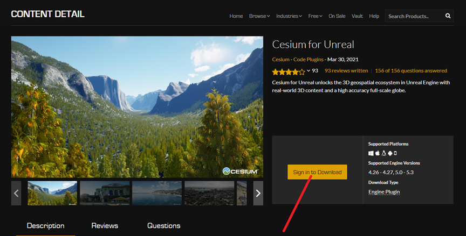Click Sign in to Download button
The image size is (466, 236).
317,172
